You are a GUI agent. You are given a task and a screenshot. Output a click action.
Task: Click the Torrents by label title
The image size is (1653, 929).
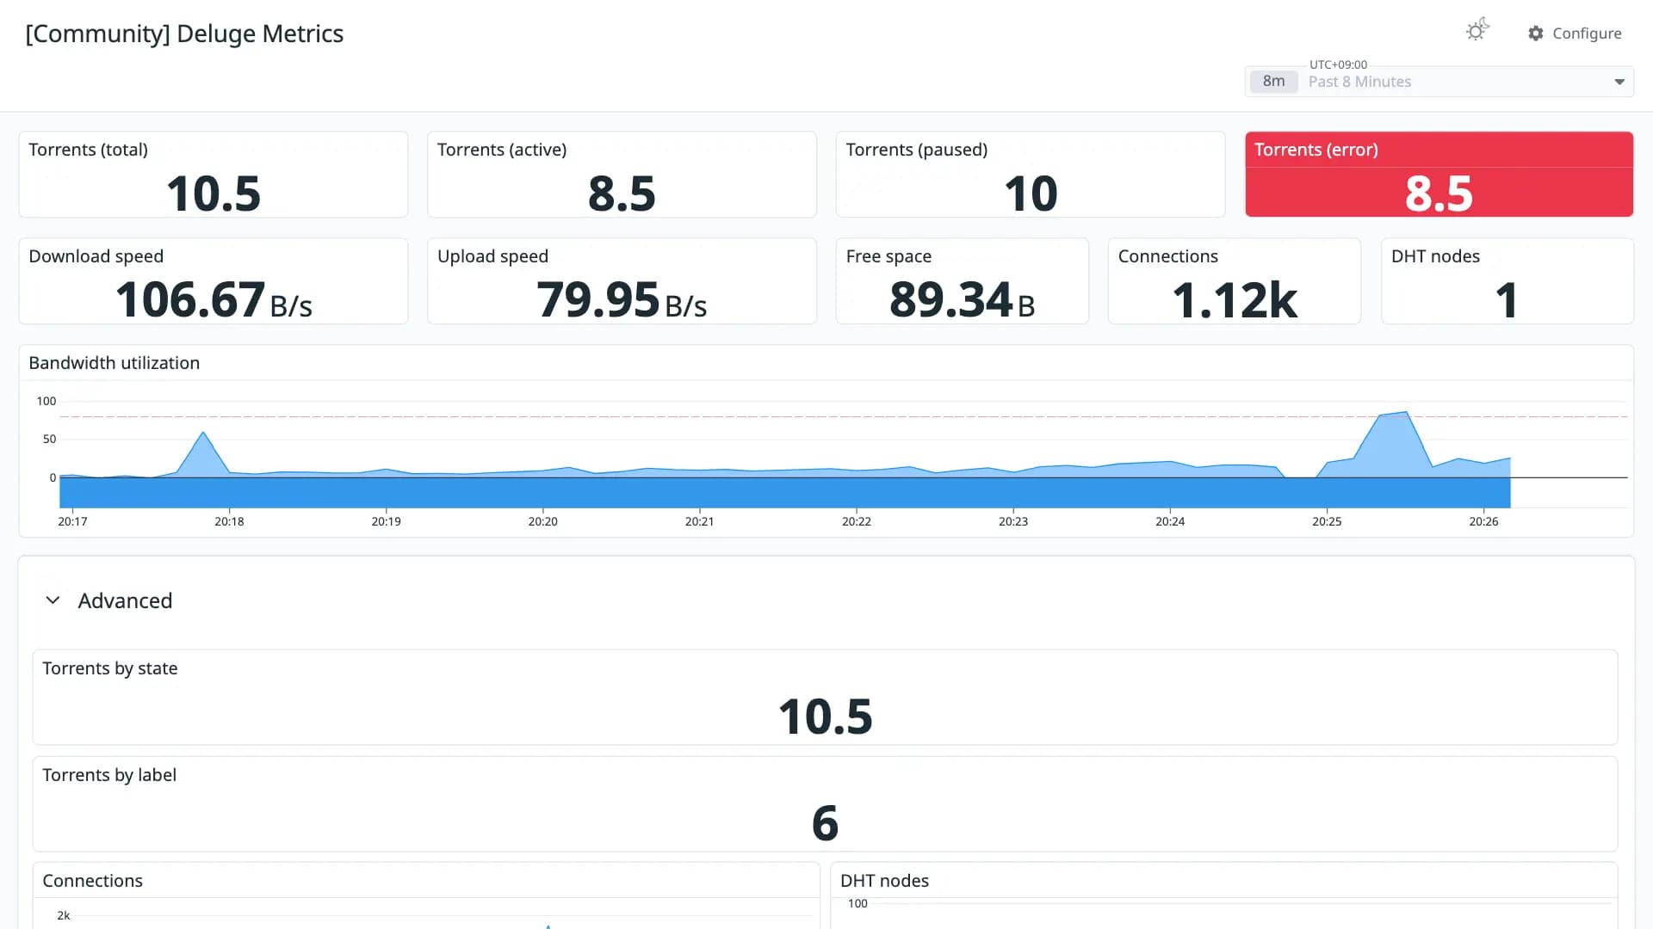coord(109,775)
